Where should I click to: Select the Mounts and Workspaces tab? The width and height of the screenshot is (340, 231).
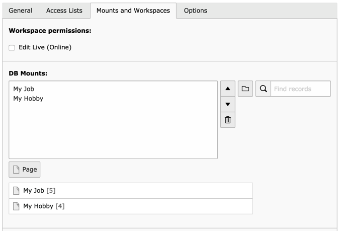pos(133,11)
